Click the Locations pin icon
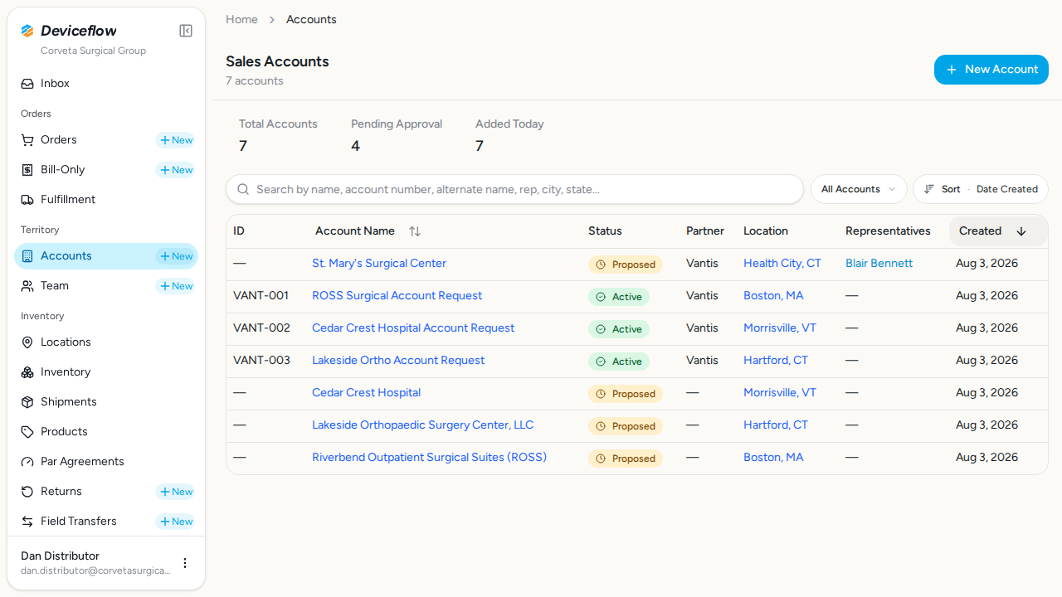Screen dimensions: 1062x597 tap(27, 342)
